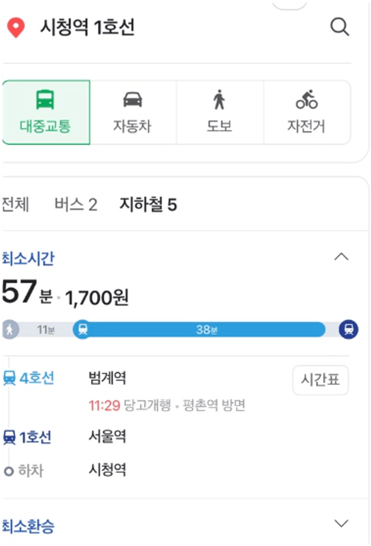The width and height of the screenshot is (371, 546).
Task: Click the 시청역 1호선 destination field
Action: (88, 28)
